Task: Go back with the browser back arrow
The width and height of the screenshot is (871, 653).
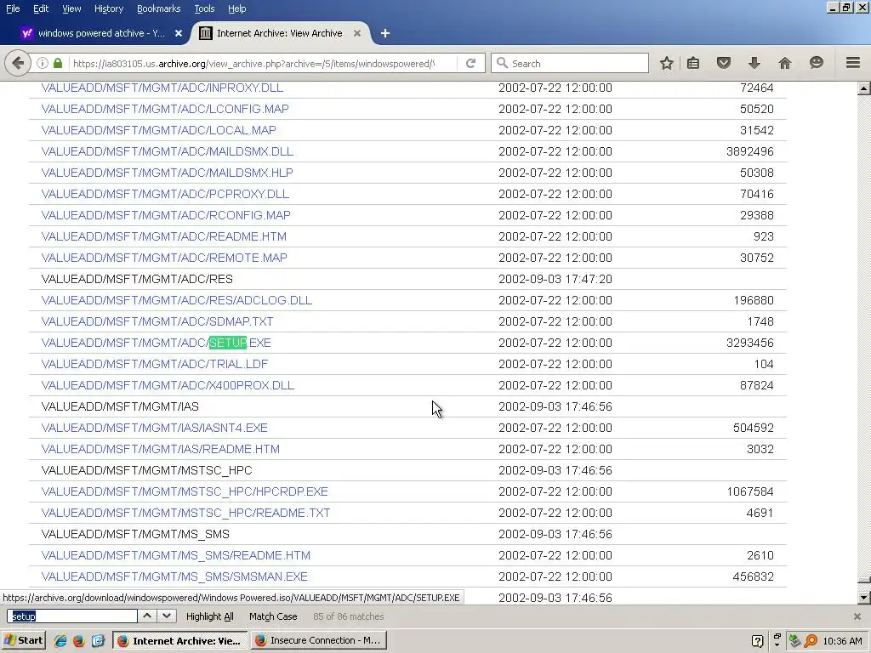Action: tap(18, 63)
